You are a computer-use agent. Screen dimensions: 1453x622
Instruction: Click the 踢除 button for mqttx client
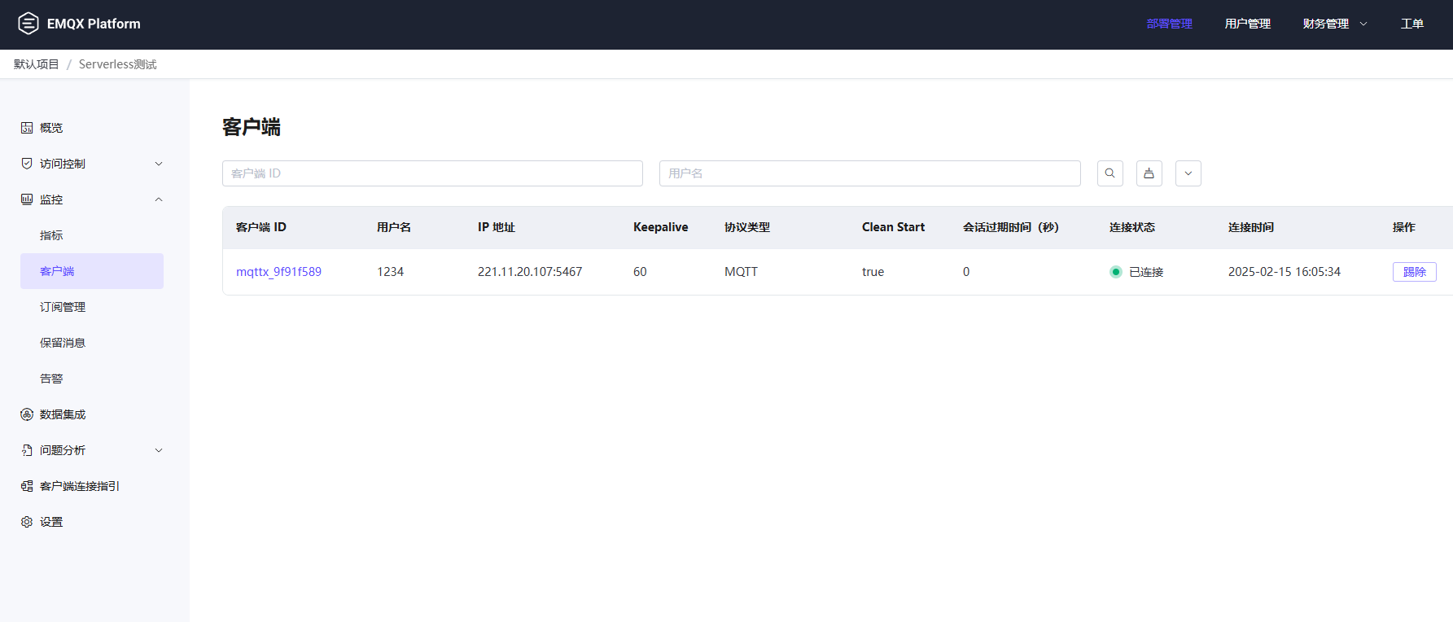[1414, 272]
